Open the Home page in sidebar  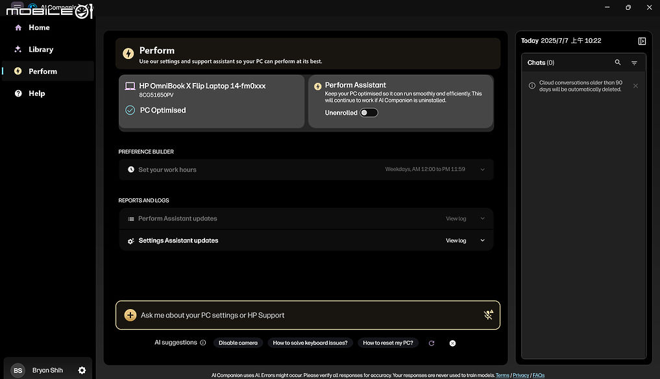(47, 28)
